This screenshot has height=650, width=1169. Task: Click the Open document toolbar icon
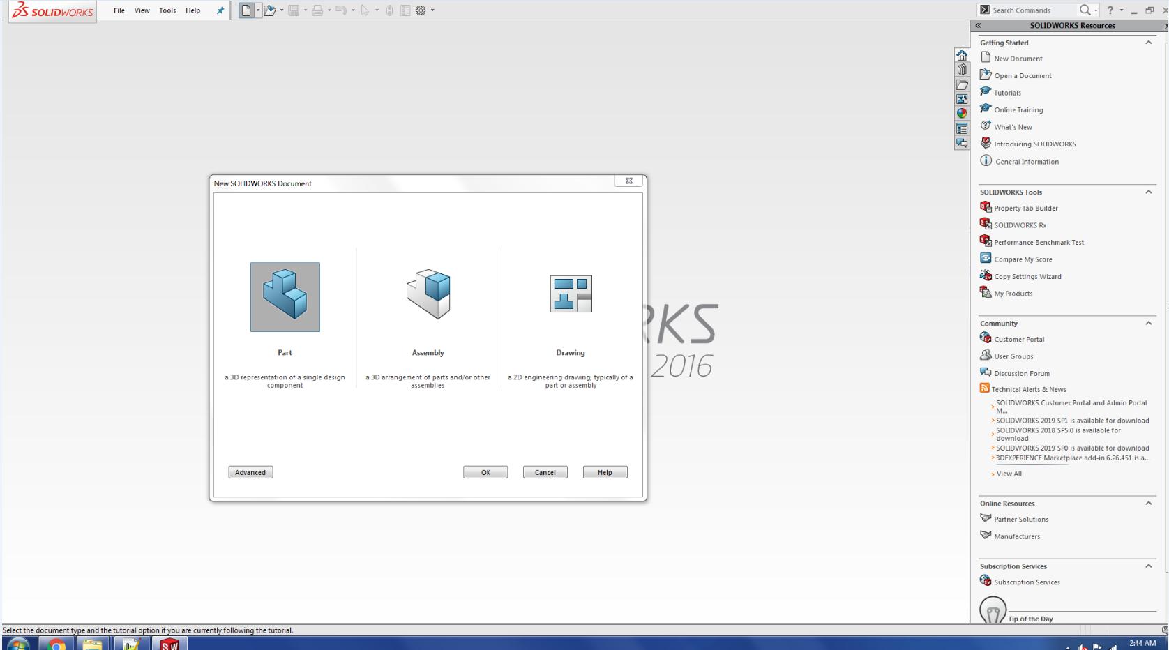pos(270,10)
